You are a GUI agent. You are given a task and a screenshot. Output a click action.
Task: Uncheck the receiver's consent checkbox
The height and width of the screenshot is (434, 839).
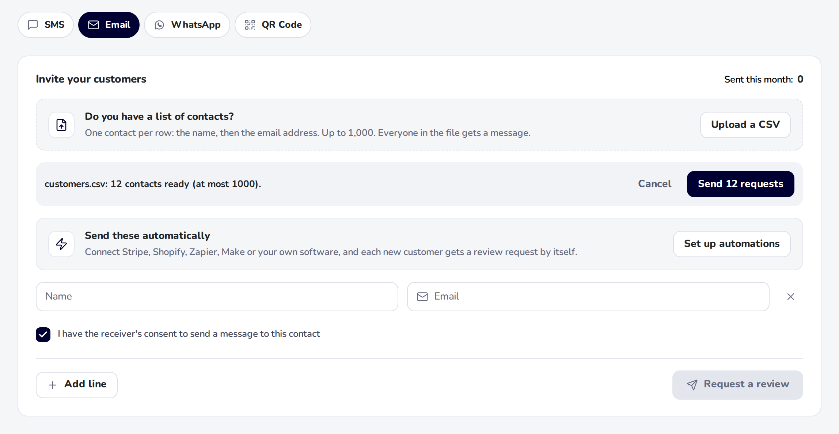[x=43, y=334]
